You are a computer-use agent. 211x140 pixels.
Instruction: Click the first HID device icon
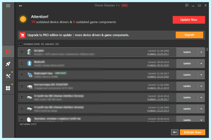pos(29,98)
